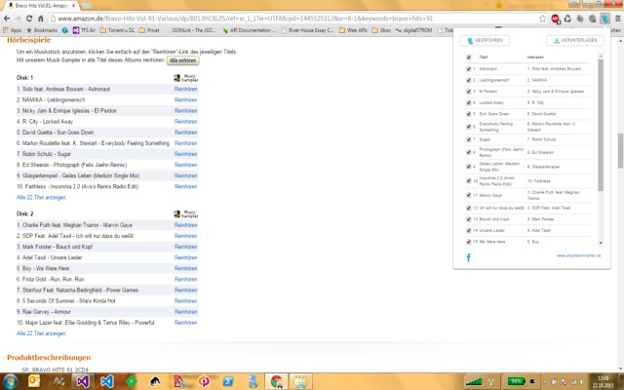Viewport: 624px width, 390px height.
Task: Toggle the select-all checkbox beside Titel
Action: [468, 58]
